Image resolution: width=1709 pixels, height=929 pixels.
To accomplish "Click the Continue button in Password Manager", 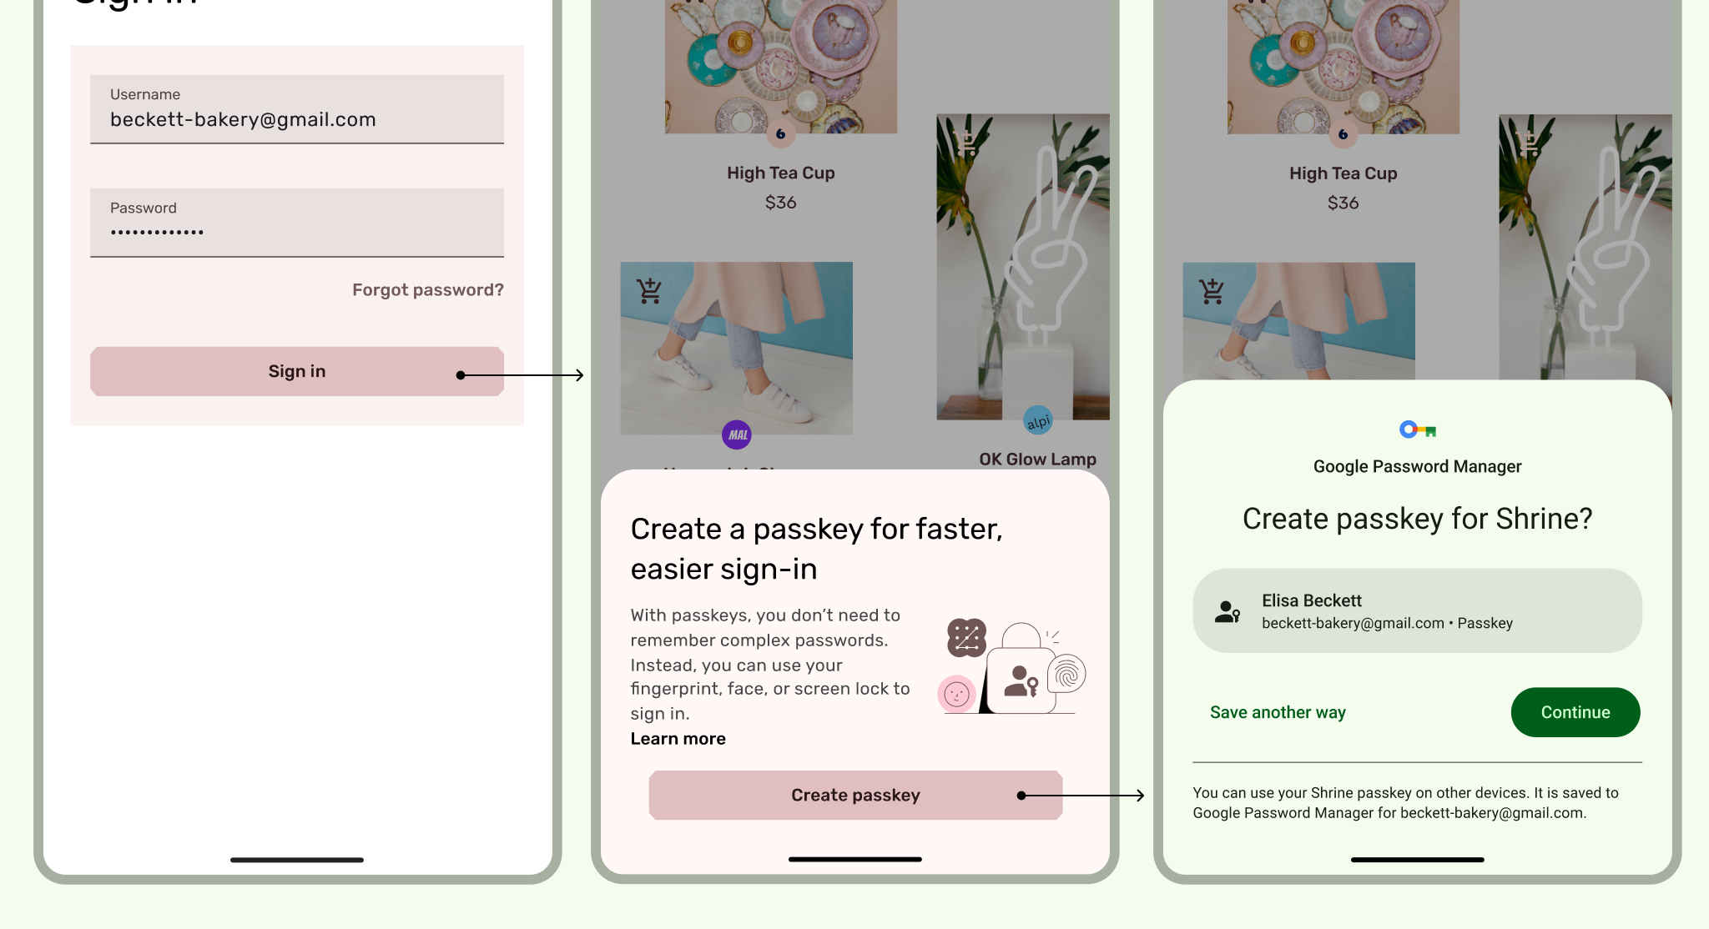I will point(1575,711).
